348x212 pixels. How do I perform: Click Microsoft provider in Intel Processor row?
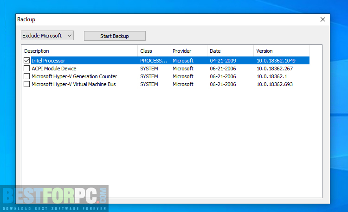pos(183,61)
